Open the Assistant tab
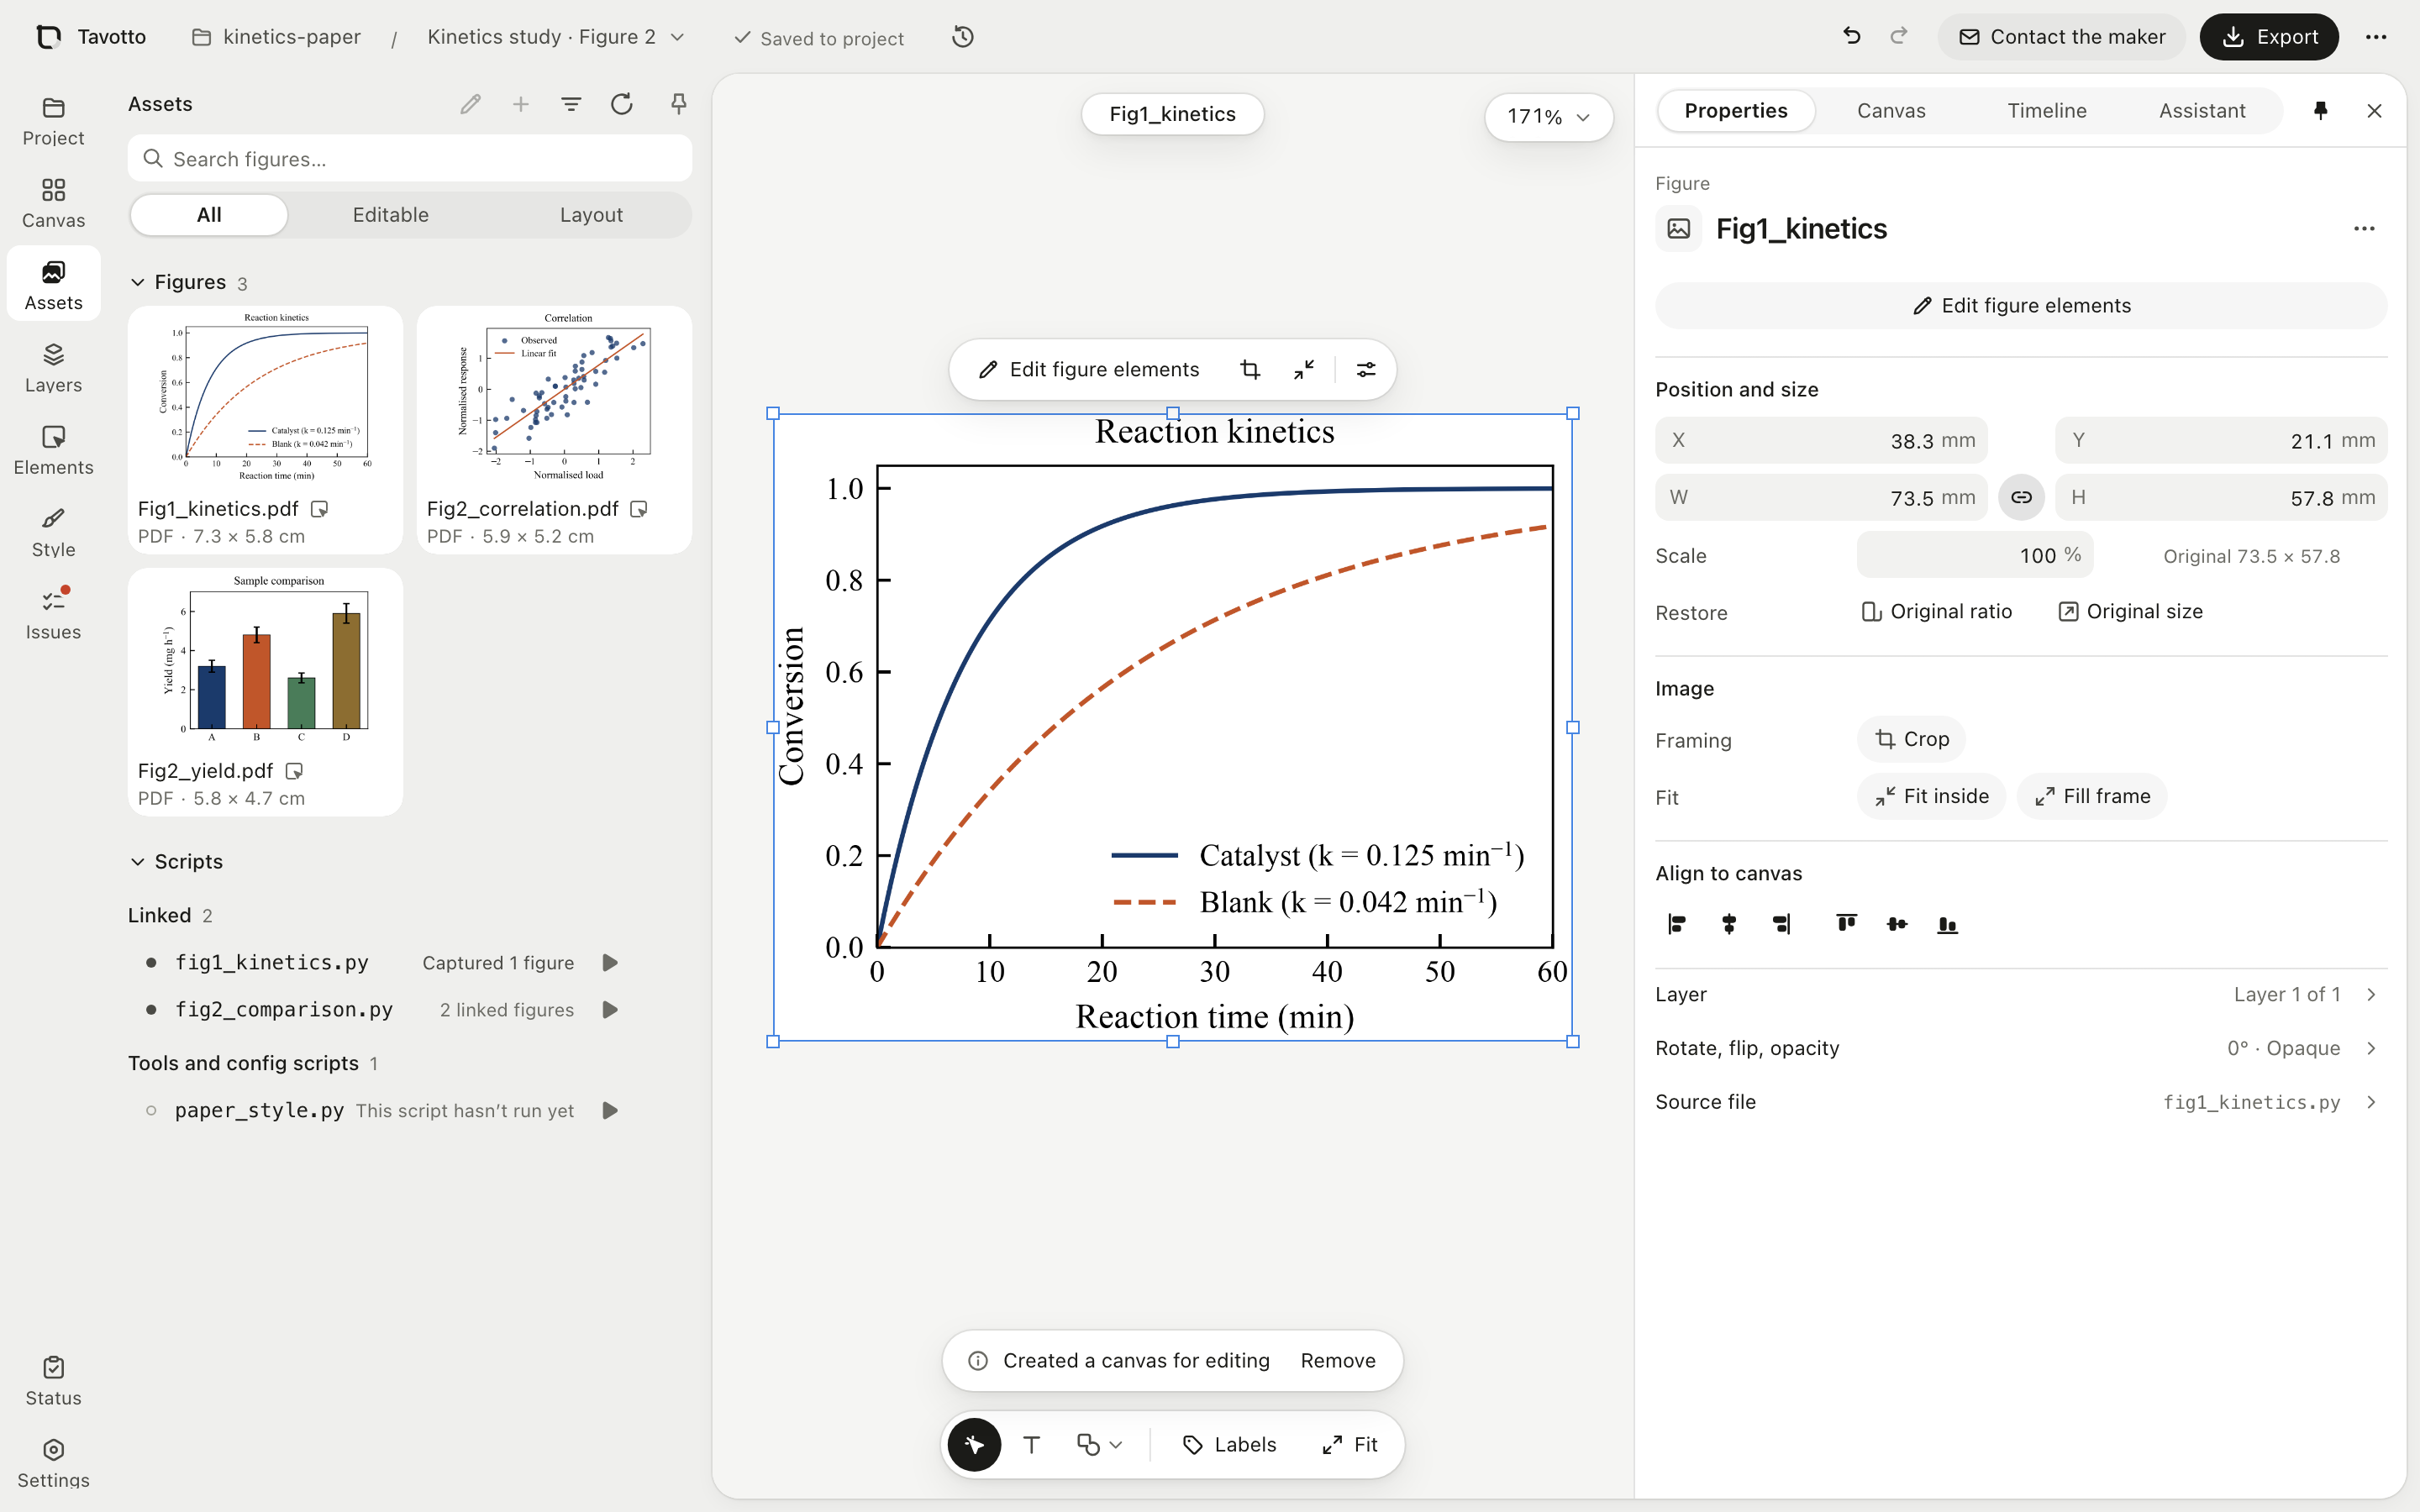The width and height of the screenshot is (2420, 1512). coord(2201,111)
